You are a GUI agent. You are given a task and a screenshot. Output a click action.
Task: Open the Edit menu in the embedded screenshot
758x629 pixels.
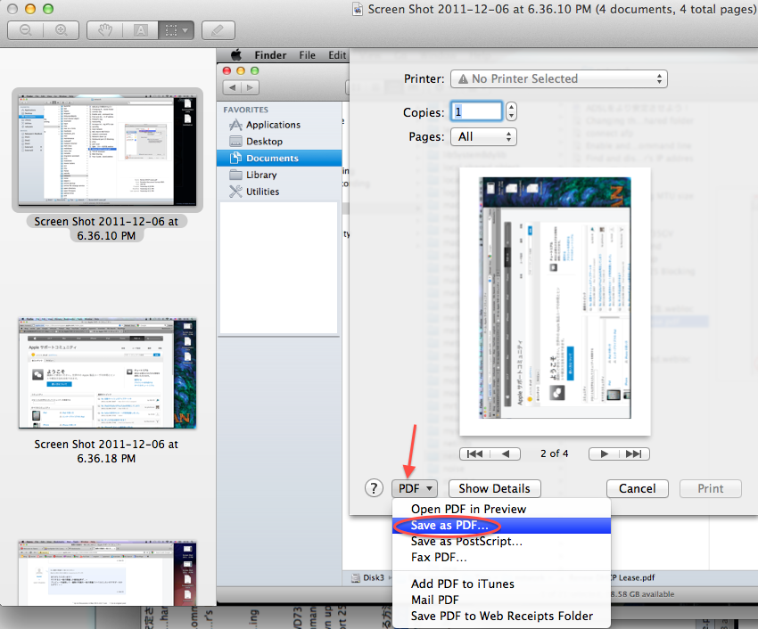[337, 55]
